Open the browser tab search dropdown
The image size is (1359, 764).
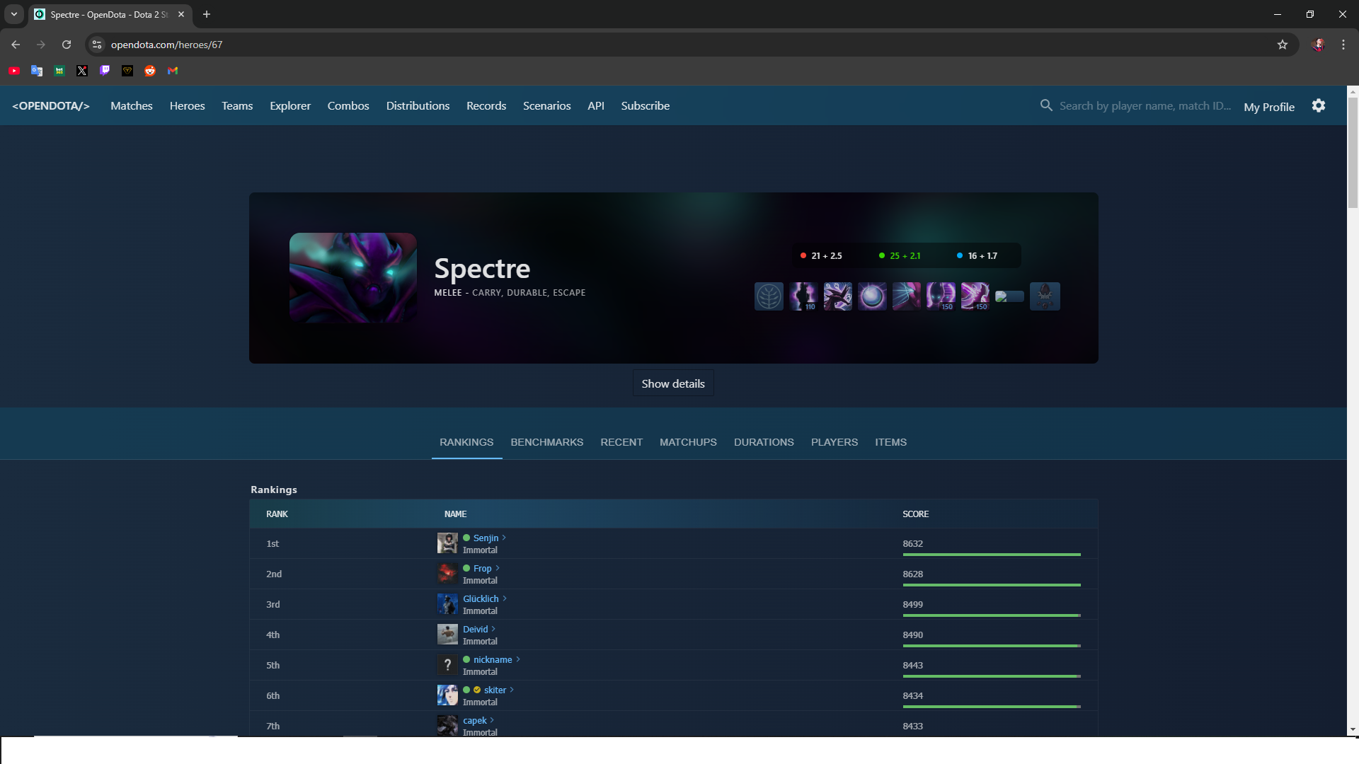tap(14, 14)
